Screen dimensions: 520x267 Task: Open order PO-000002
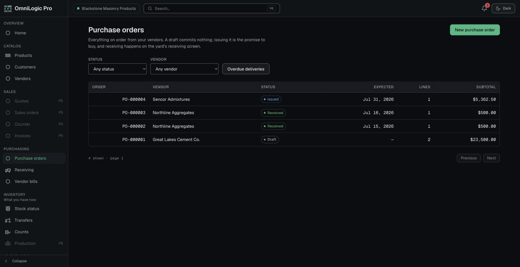(x=134, y=126)
